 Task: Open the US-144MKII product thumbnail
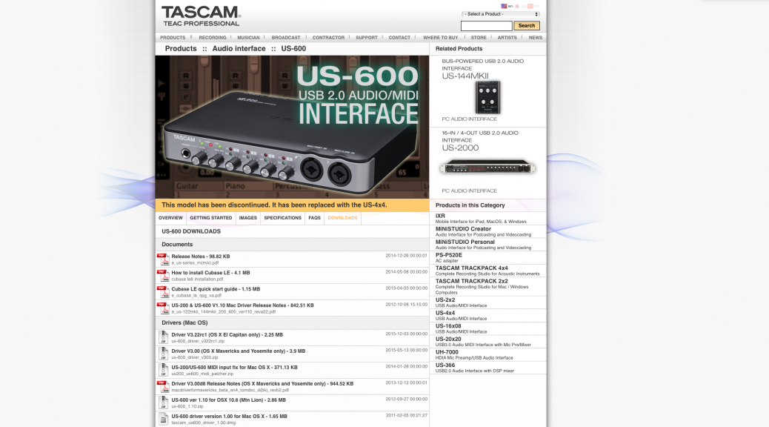487,97
